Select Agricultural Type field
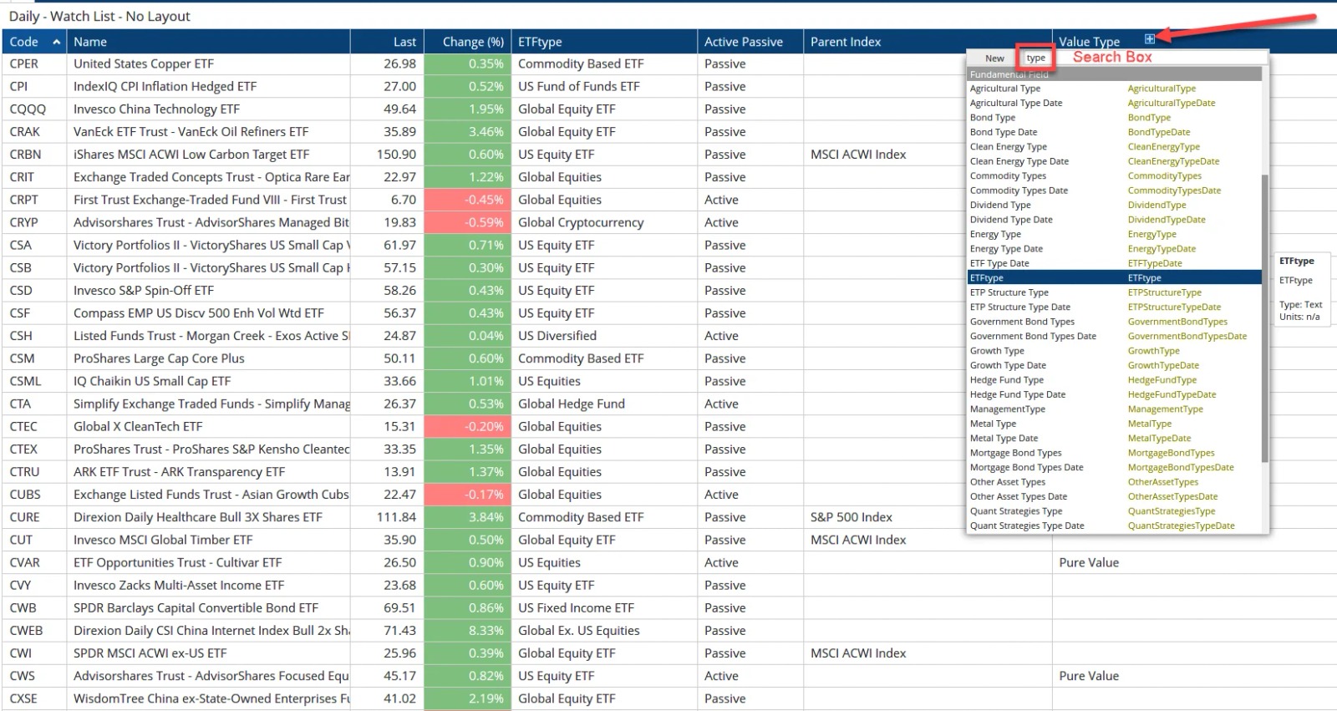The height and width of the screenshot is (711, 1337). click(x=1114, y=89)
